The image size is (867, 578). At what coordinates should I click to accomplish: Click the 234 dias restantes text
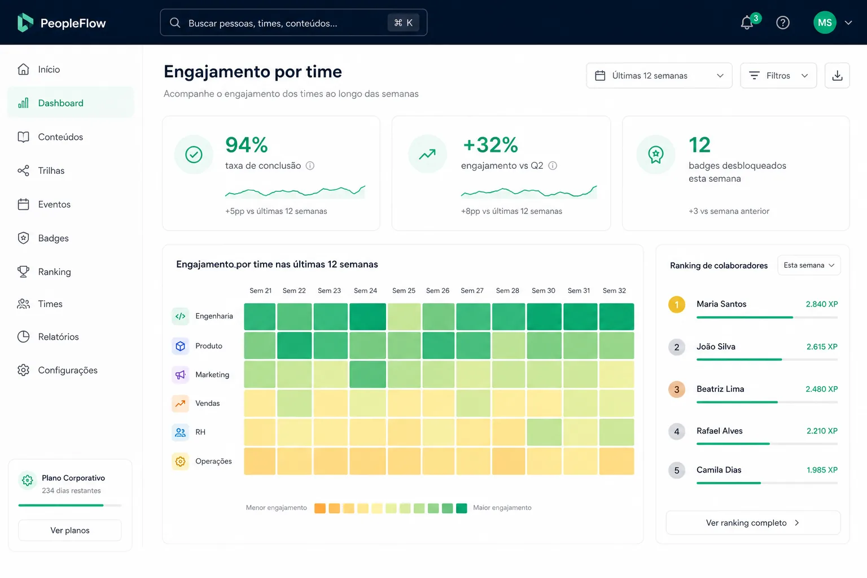coord(71,491)
